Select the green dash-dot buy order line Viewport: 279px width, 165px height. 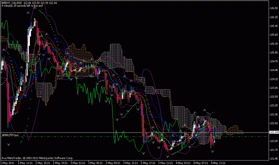click(134, 137)
